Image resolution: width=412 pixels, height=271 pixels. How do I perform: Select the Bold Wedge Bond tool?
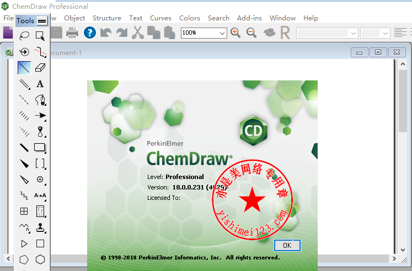24,164
